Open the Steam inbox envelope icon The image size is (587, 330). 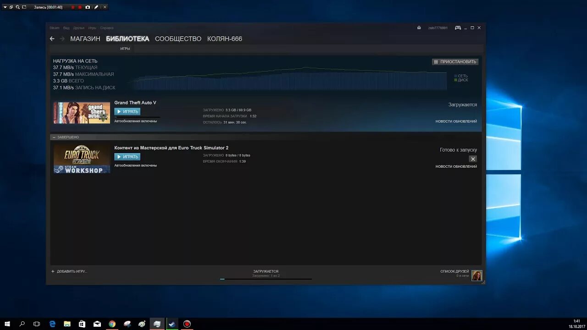[419, 28]
